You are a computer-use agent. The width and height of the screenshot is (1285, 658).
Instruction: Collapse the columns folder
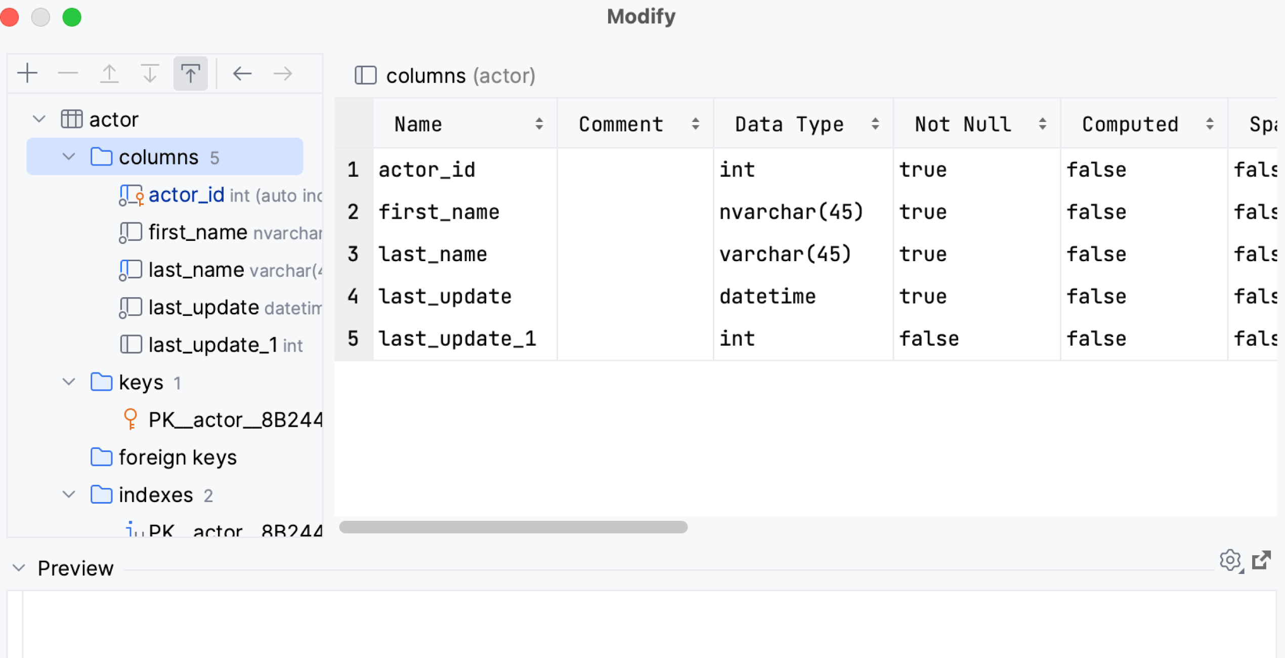point(69,157)
